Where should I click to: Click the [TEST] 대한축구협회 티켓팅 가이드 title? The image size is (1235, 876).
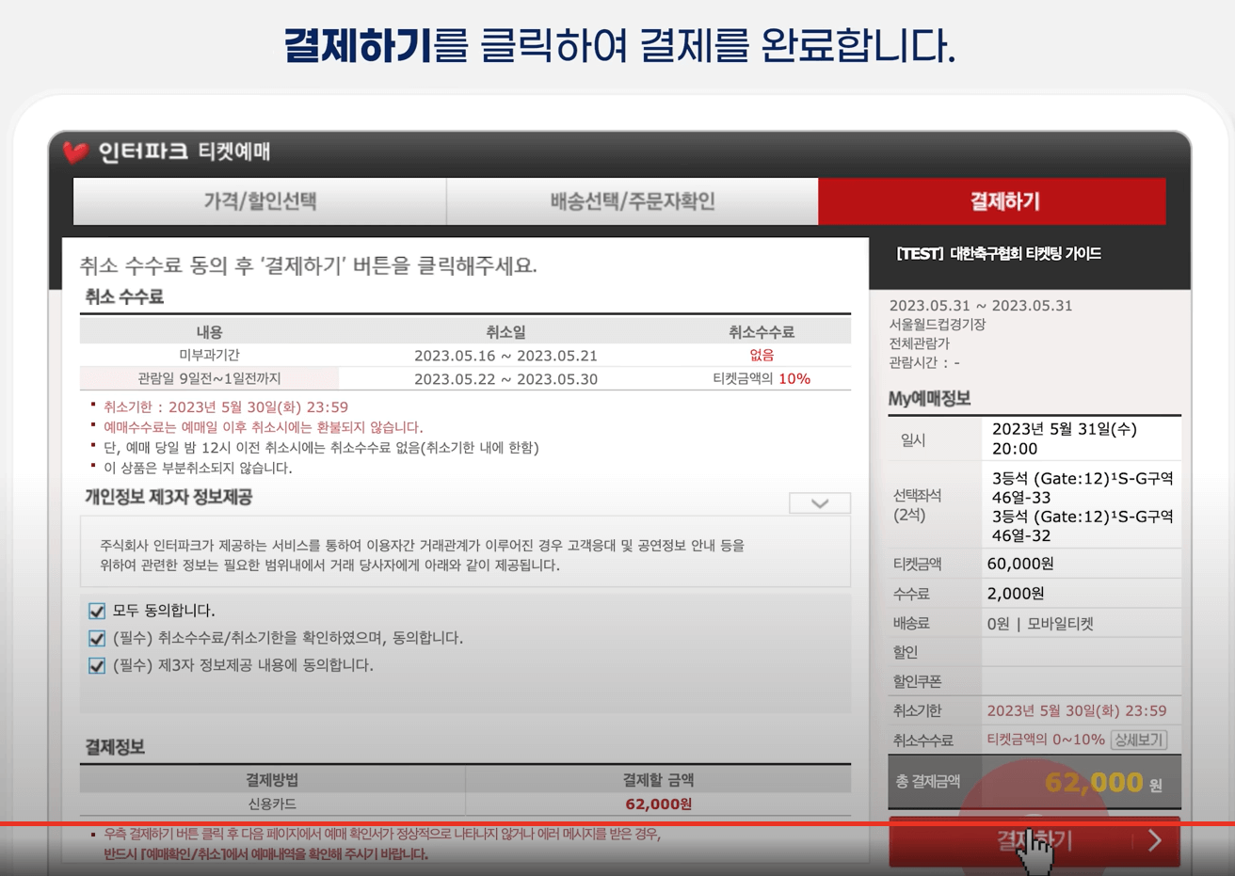[999, 254]
